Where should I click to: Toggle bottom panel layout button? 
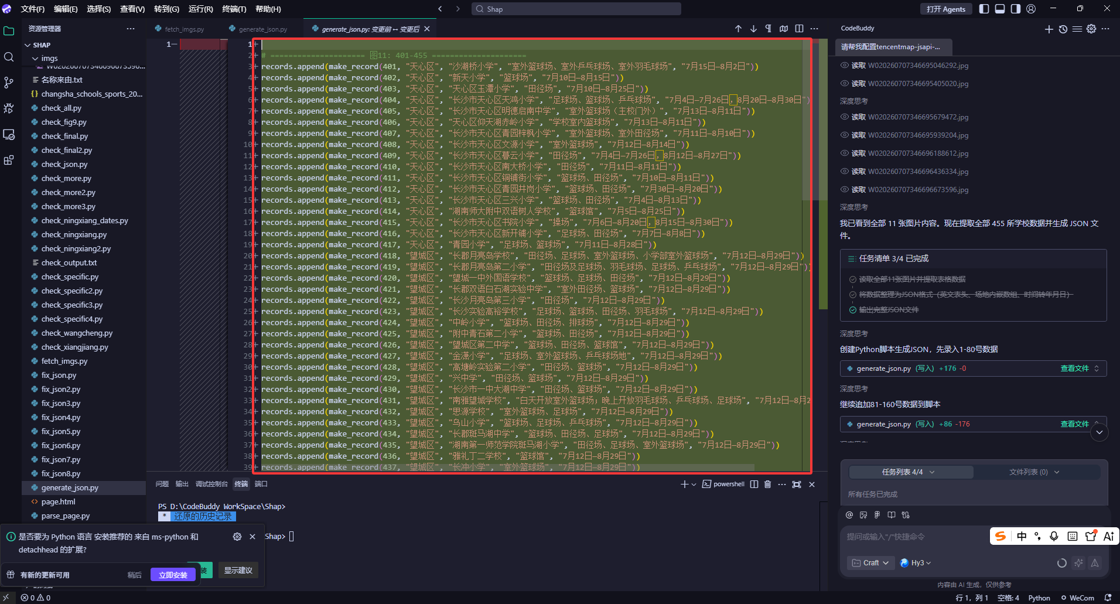point(1000,9)
